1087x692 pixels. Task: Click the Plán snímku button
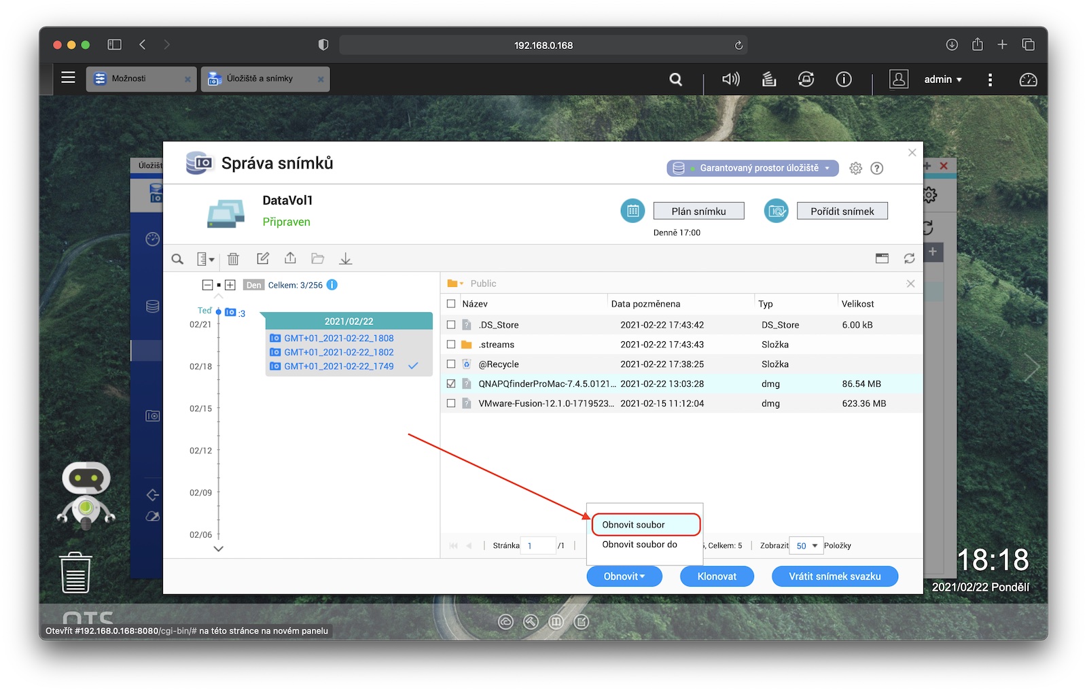pyautogui.click(x=698, y=211)
